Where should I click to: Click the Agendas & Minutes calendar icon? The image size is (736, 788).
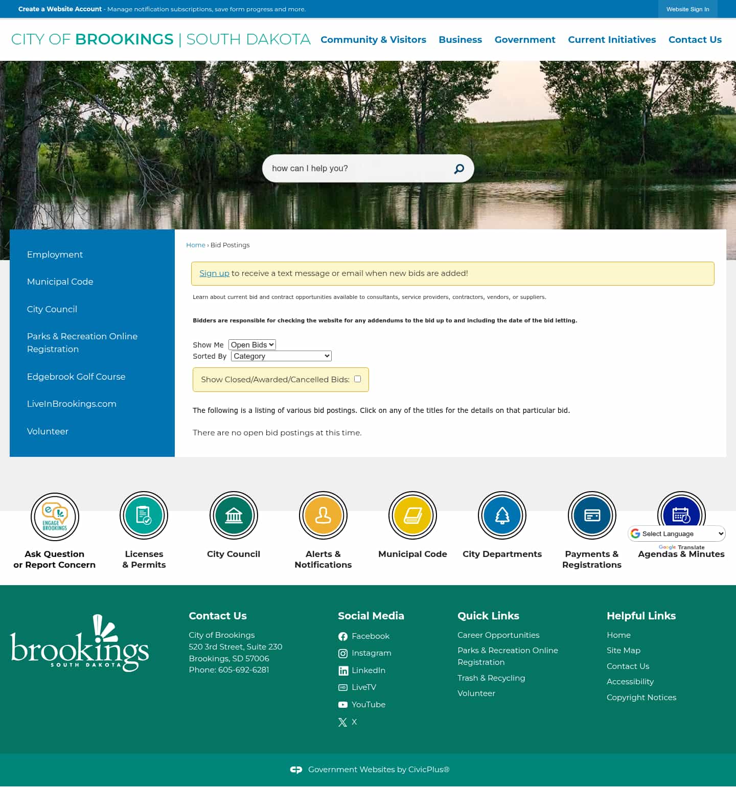point(681,516)
